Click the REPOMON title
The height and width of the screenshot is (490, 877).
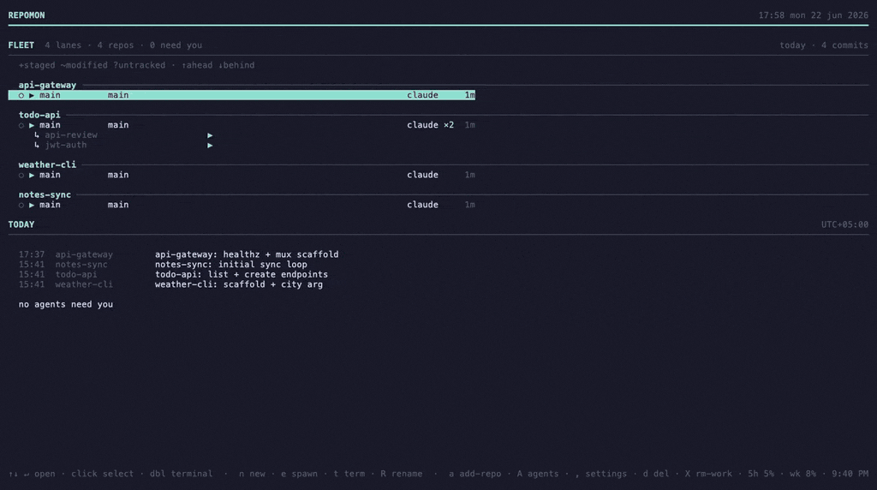[27, 15]
